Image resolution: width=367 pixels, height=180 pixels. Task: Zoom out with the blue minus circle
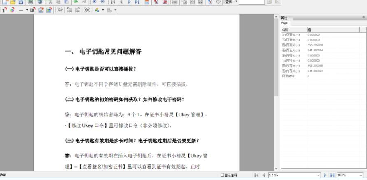point(102,2)
